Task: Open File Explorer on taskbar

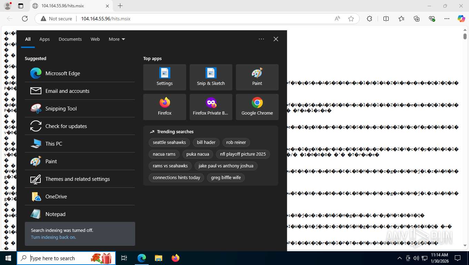Action: (x=158, y=258)
